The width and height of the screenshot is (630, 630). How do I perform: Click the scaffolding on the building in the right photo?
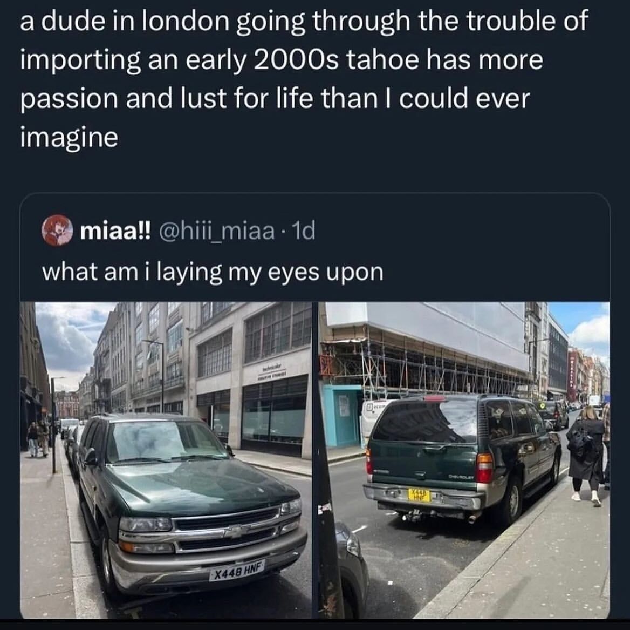[426, 367]
